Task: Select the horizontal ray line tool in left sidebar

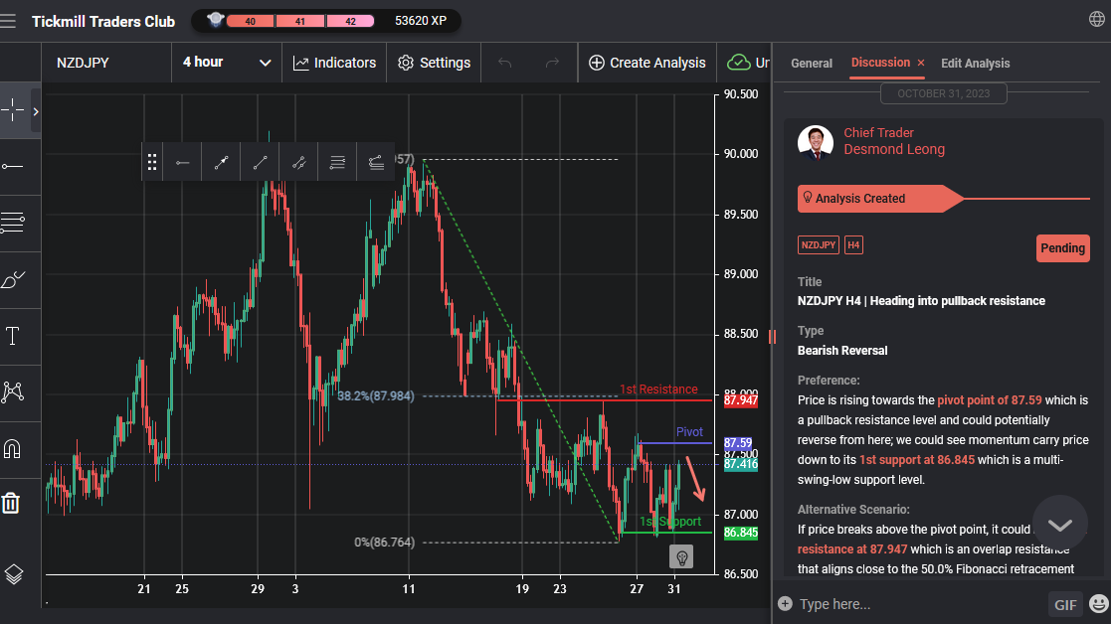Action: coord(13,166)
